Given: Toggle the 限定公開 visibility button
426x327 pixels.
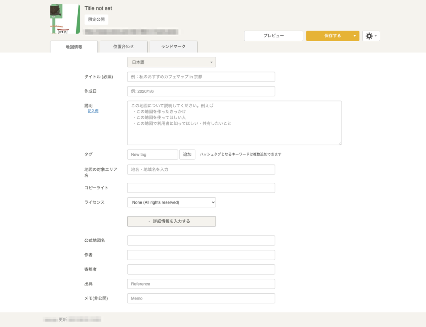Looking at the screenshot, I should (97, 20).
